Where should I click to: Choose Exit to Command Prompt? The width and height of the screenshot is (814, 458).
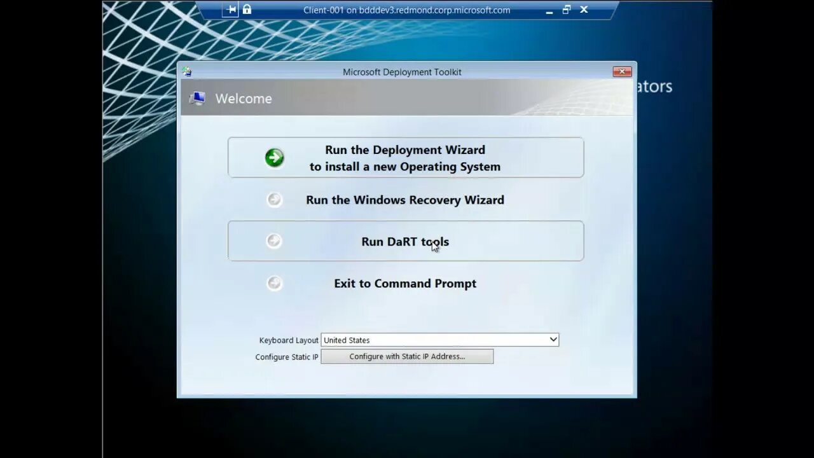pyautogui.click(x=405, y=284)
